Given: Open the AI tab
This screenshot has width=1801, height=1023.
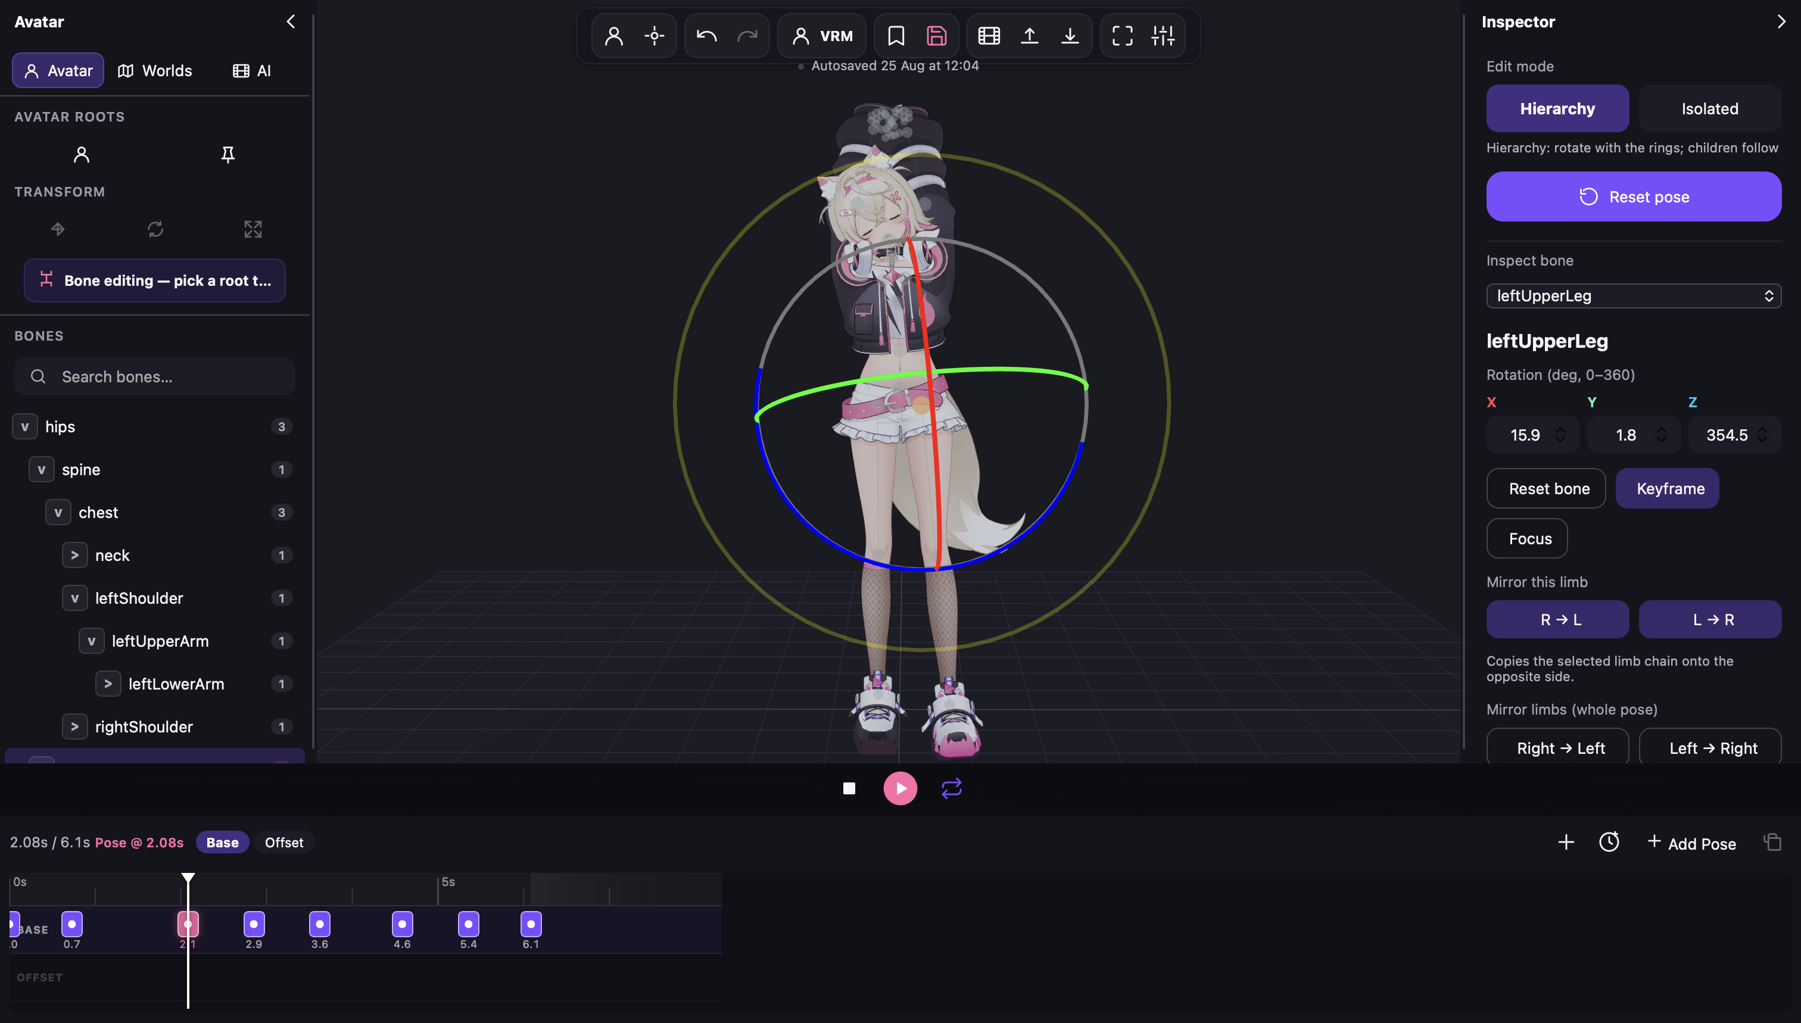Looking at the screenshot, I should click(251, 70).
